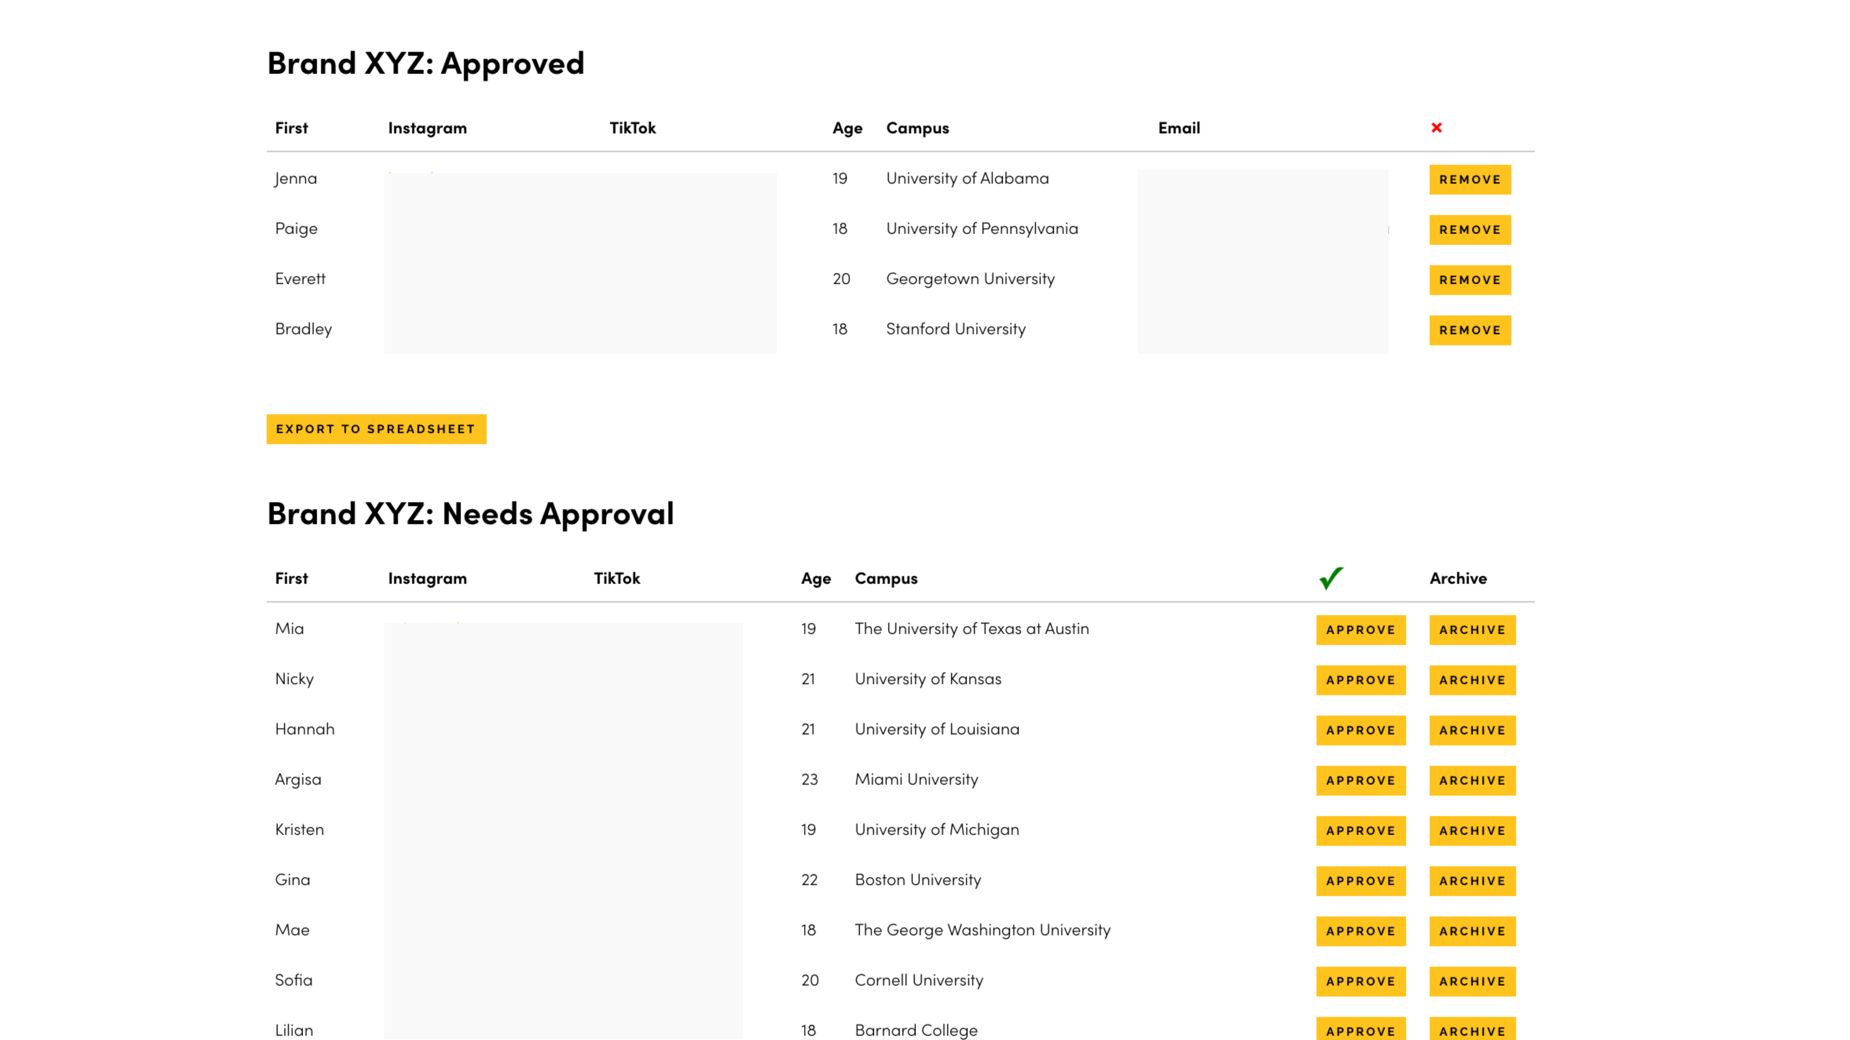This screenshot has width=1850, height=1040.
Task: Click the red X column icon
Action: 1436,128
